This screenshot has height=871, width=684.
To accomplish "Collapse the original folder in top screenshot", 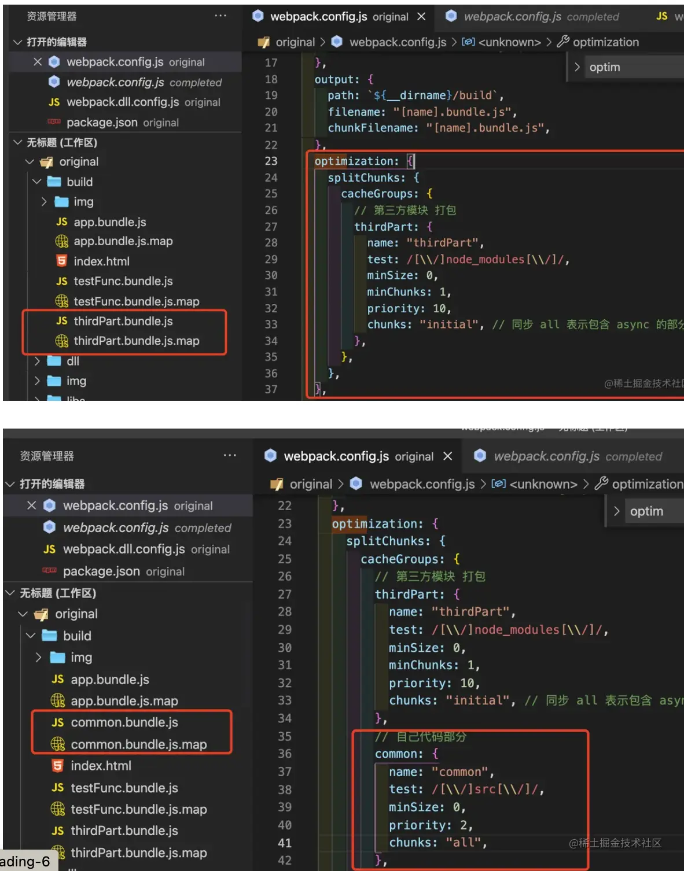I will coord(30,162).
